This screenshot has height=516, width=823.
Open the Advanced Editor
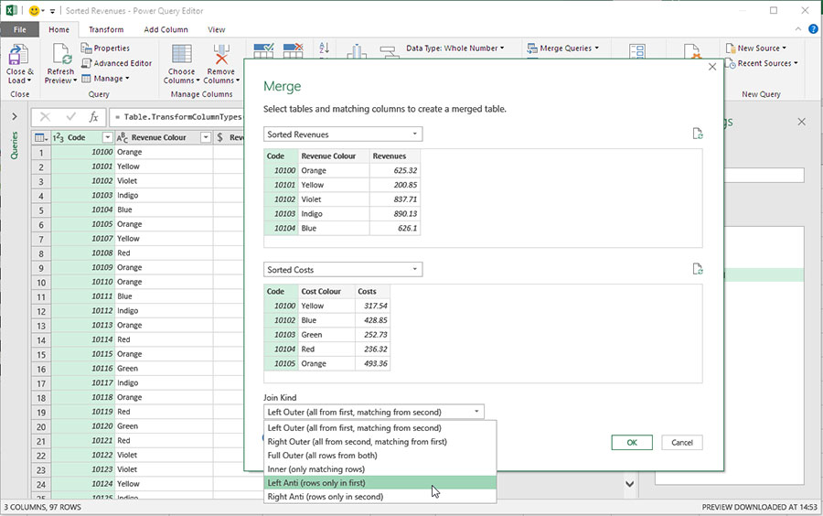click(116, 63)
